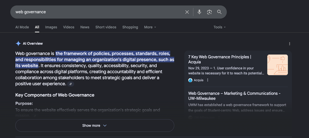Click the 'Key Components of Web Governance' heading
Screen dimensions: 309x138
55,95
